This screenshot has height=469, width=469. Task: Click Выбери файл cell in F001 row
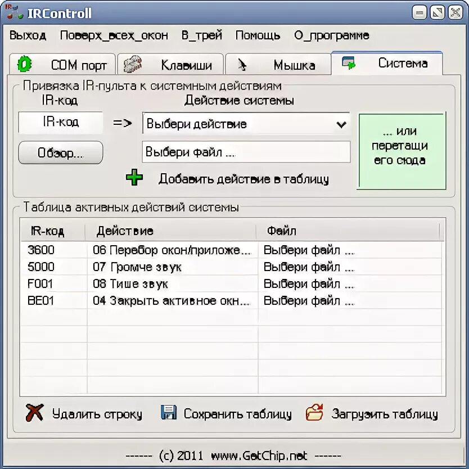[x=350, y=283]
